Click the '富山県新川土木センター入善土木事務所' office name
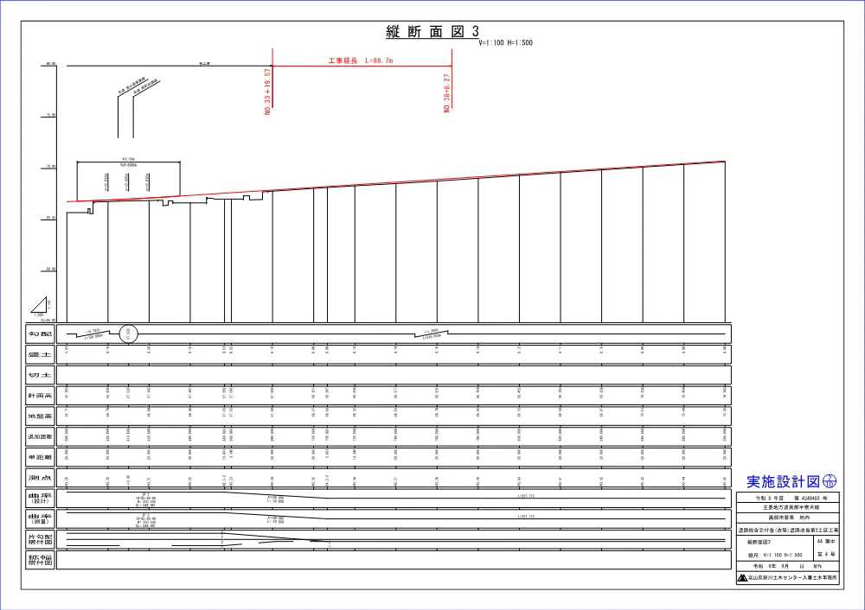This screenshot has width=865, height=610. coord(792,578)
